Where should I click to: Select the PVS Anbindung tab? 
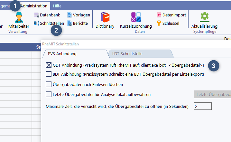pos(62,54)
